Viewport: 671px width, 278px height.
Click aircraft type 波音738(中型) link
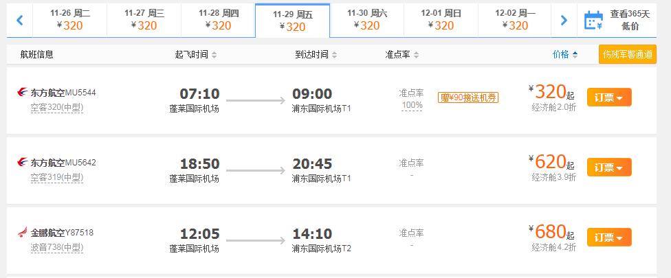tap(56, 247)
